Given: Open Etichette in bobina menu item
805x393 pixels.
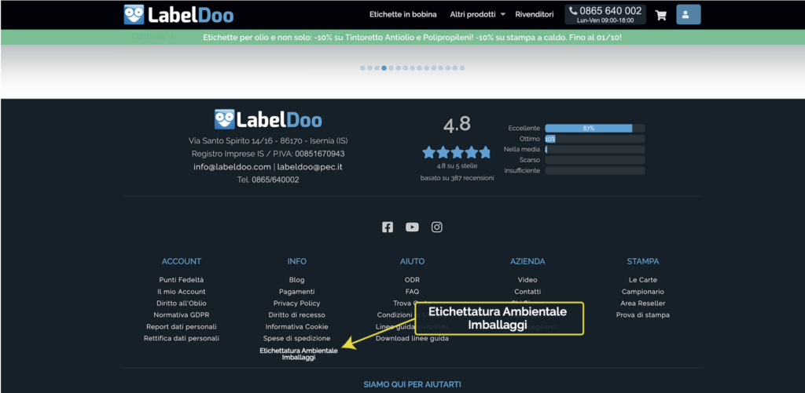Looking at the screenshot, I should 403,14.
